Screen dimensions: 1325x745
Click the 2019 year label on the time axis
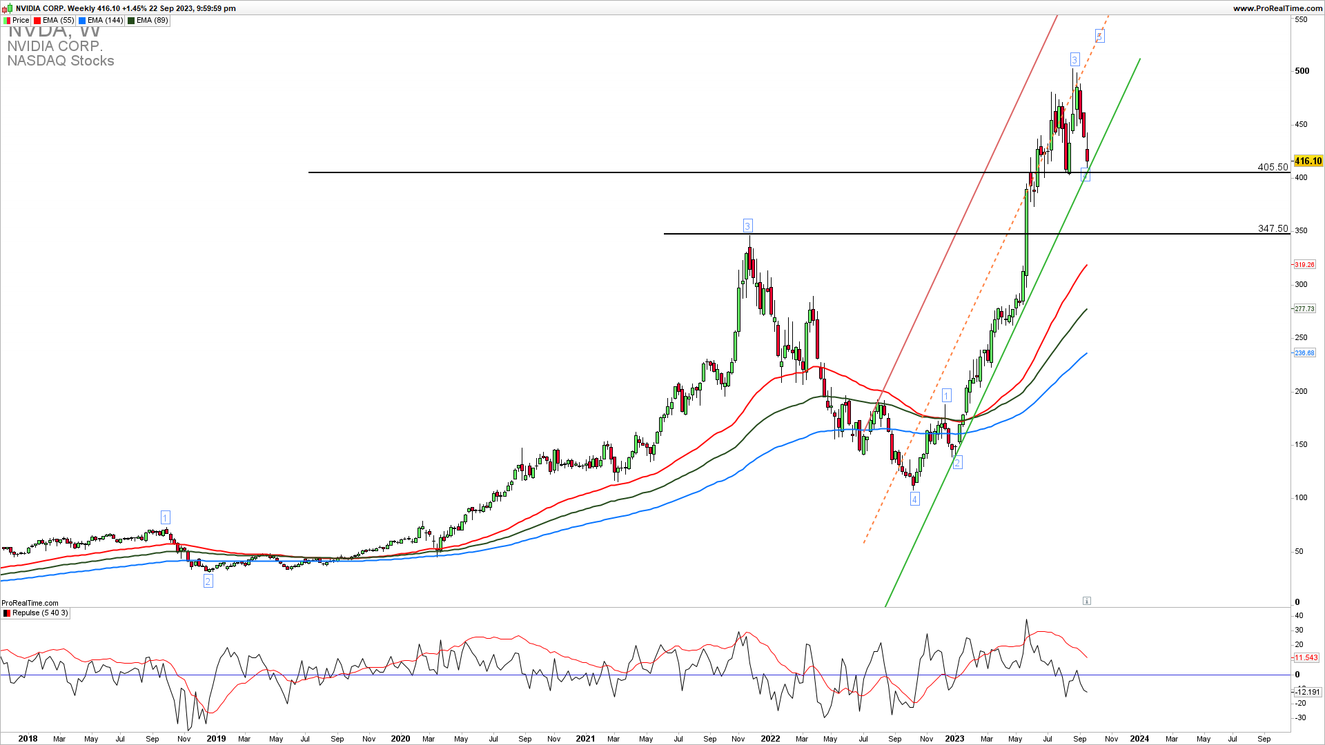click(216, 739)
